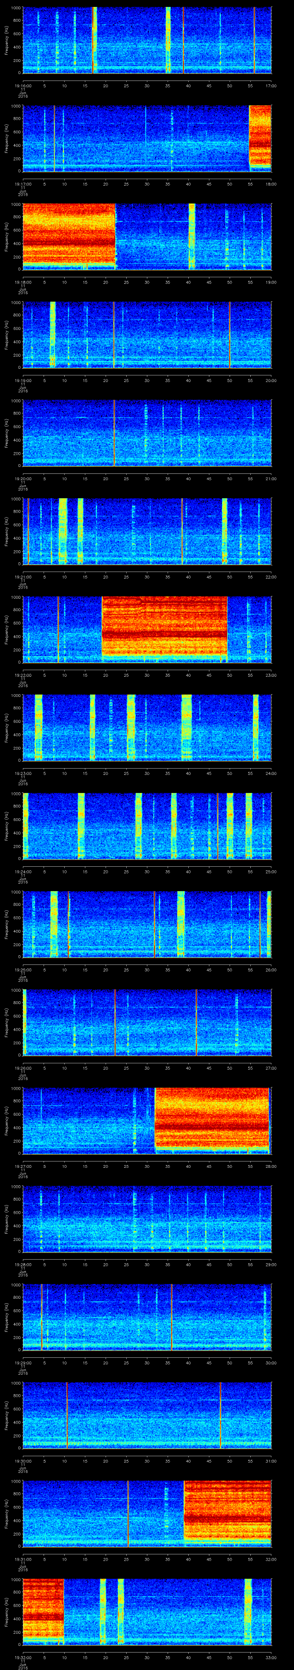Viewport: 294px width, 1670px height.
Task: Click the 1000 frequency tick of the 19:19:00 panel
Action: pyautogui.click(x=16, y=302)
